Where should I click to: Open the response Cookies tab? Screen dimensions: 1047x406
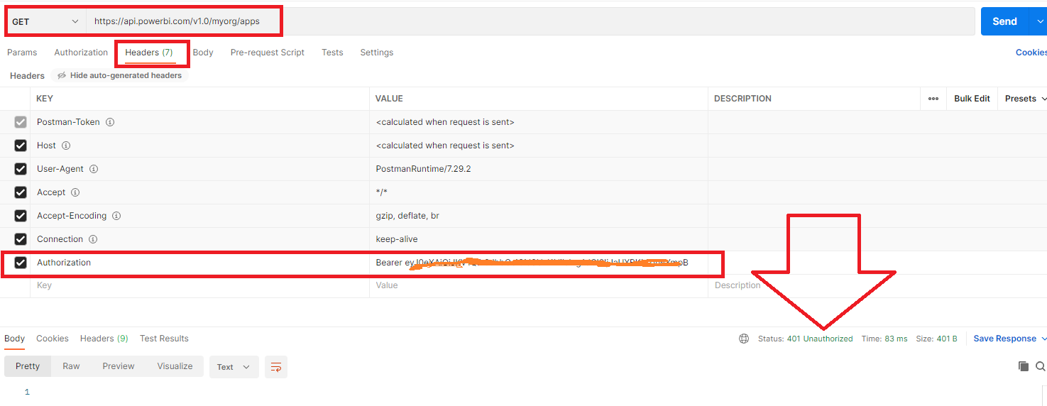53,339
